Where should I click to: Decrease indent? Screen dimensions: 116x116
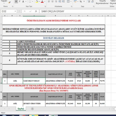coord(60,2)
